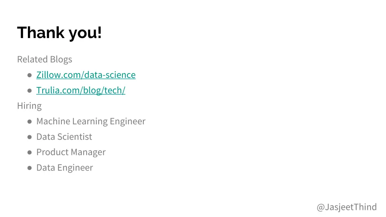Click the word "Blogs" in the subheading
Image resolution: width=386 pixels, height=217 pixels.
[61, 60]
